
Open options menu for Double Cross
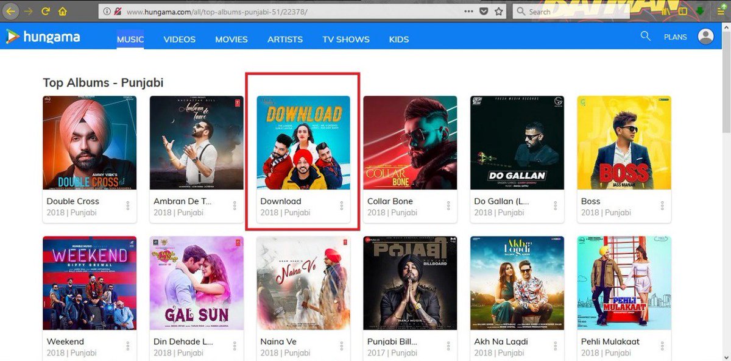(x=128, y=206)
